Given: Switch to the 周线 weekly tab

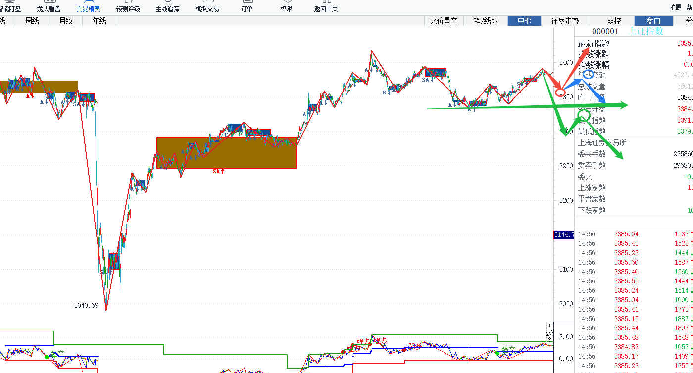Looking at the screenshot, I should pyautogui.click(x=32, y=21).
